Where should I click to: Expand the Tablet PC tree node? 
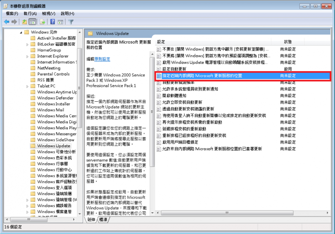coord(28,86)
